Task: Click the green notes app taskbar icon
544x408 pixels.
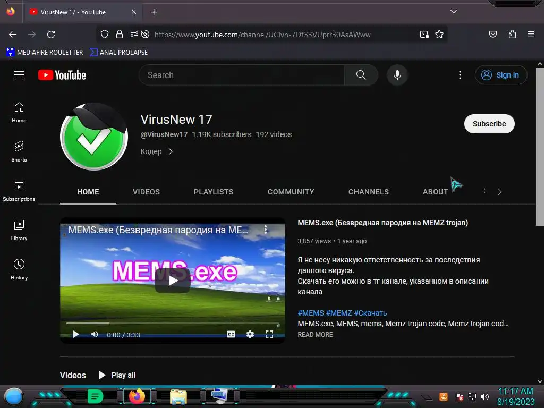Action: tap(96, 396)
